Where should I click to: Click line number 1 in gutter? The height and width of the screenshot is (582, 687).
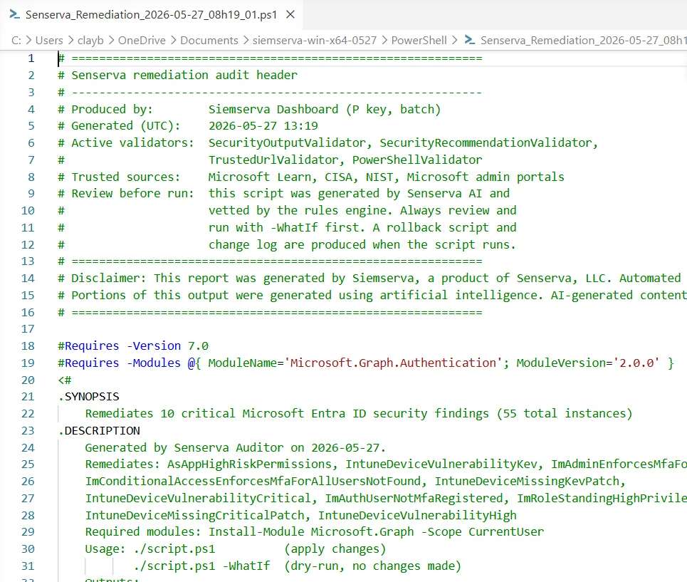click(x=31, y=58)
